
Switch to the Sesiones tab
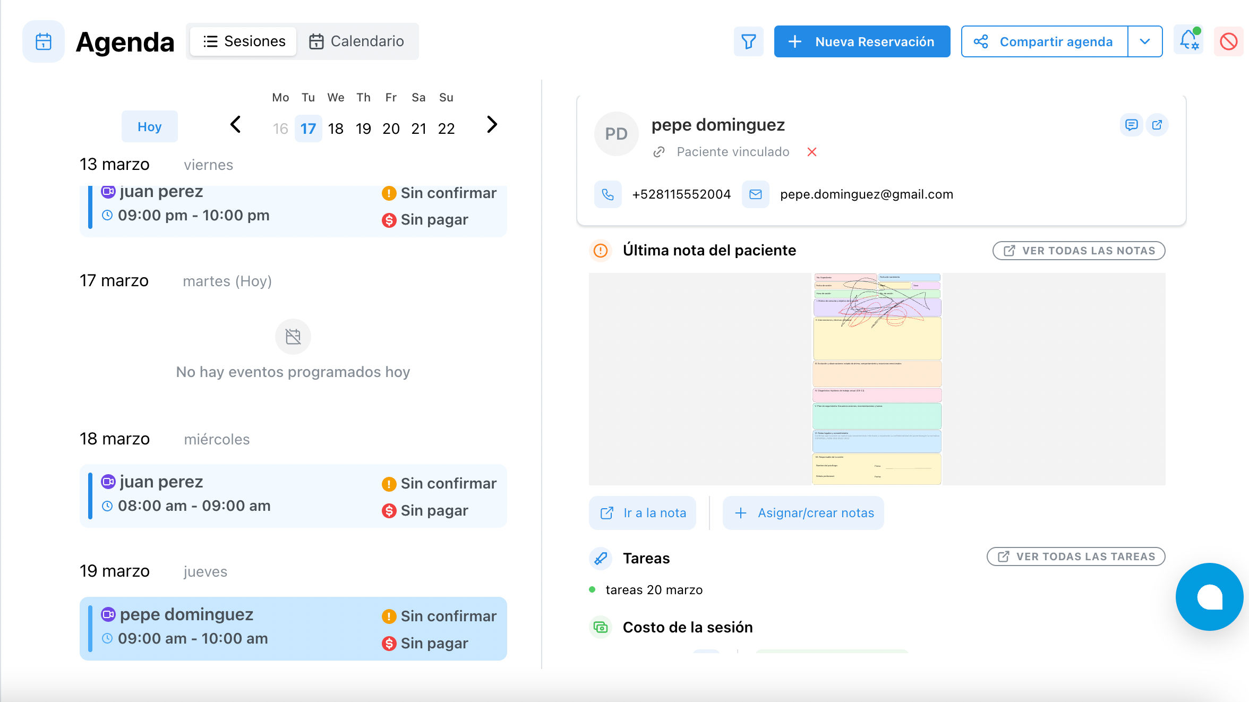point(244,41)
